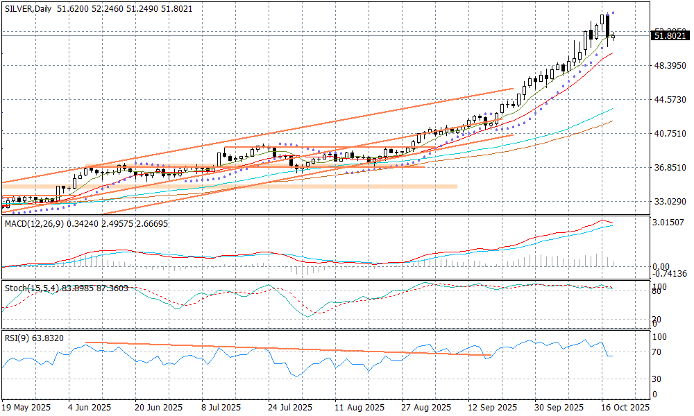Click the 33.0290 price axis level
The width and height of the screenshot is (694, 416).
[670, 202]
